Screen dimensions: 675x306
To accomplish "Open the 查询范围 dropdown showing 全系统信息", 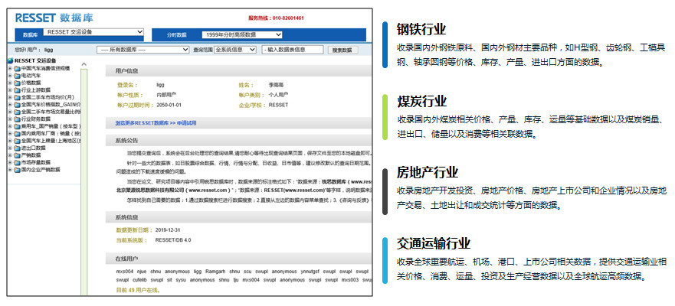I will [235, 50].
